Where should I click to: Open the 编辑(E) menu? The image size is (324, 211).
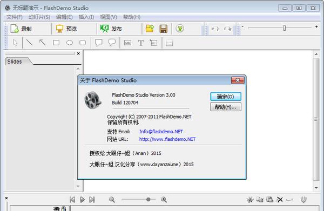click(x=64, y=17)
